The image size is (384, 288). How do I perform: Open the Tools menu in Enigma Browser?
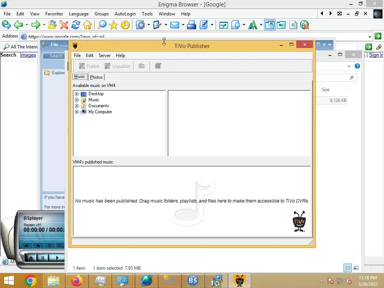click(147, 14)
